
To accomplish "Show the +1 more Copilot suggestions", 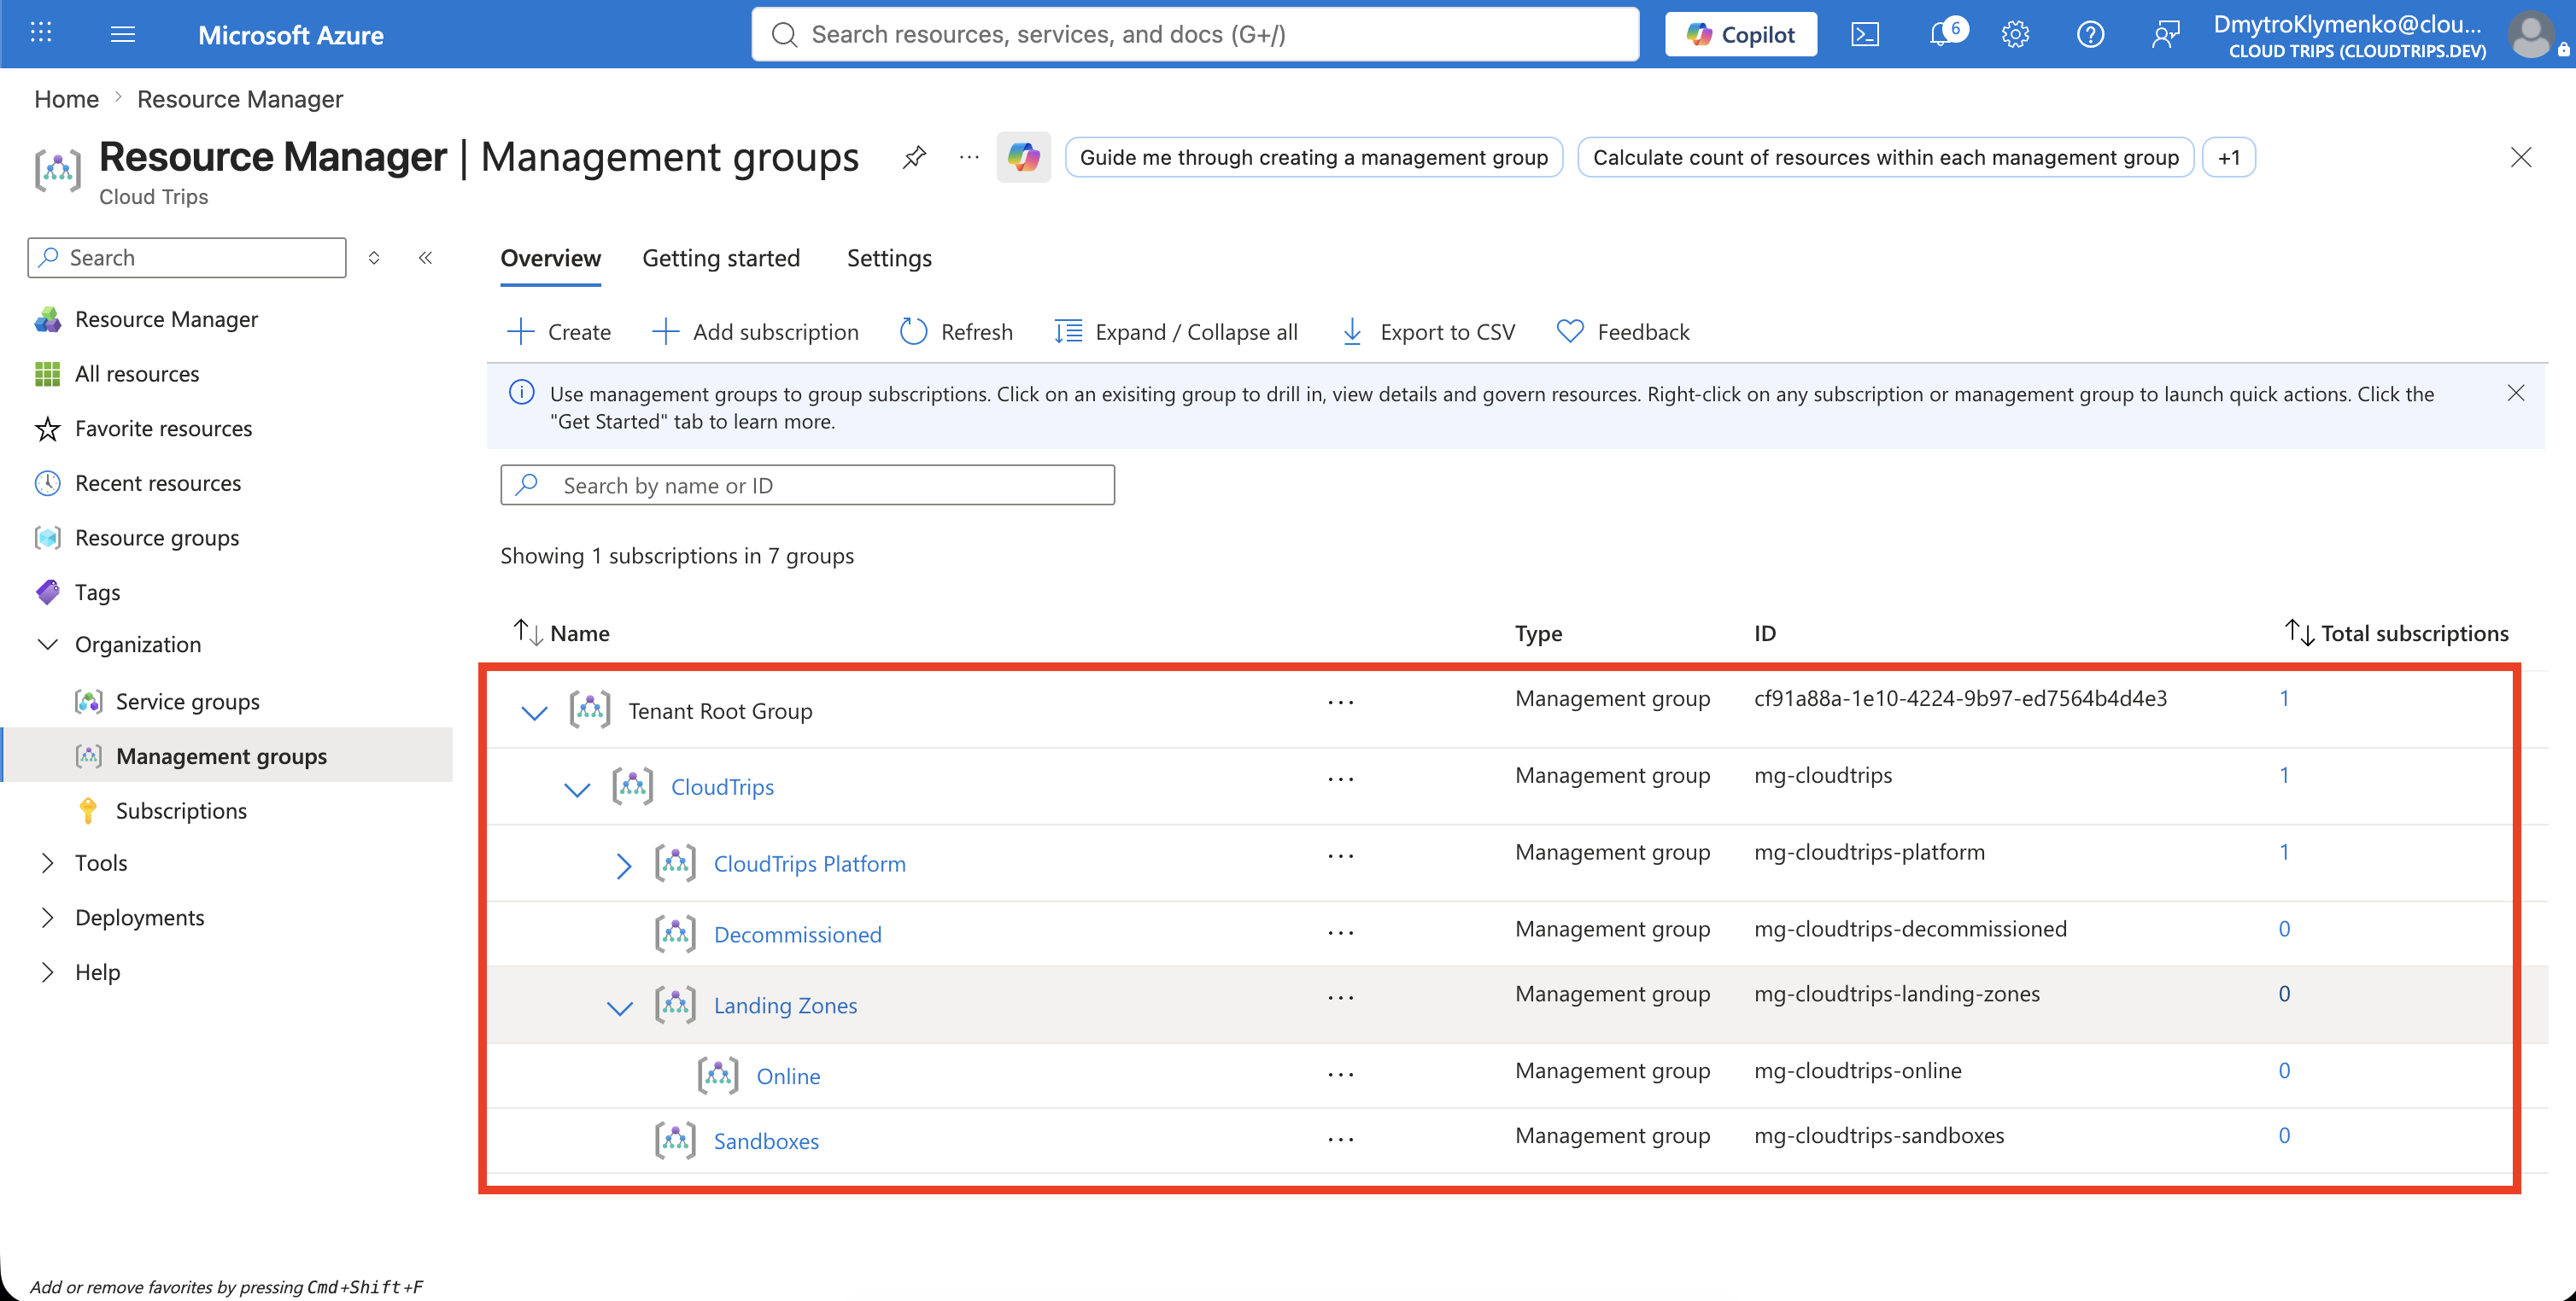I will (x=2228, y=157).
